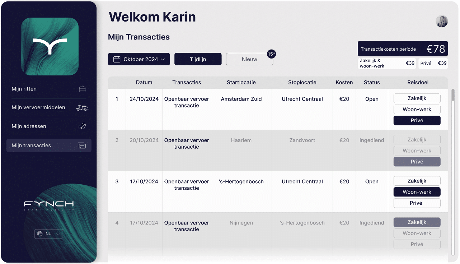This screenshot has width=460, height=264.
Task: Set transaction 3 purpose to Privé
Action: click(417, 203)
